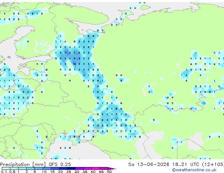The width and height of the screenshot is (224, 173).
Task: Click the "GFS 0.25" model label
Action: pos(60,164)
